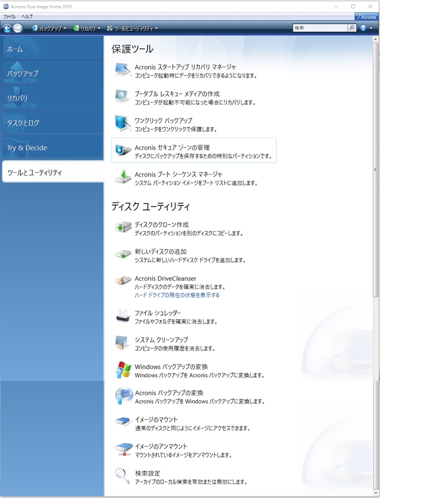
Task: Click the イメージのアンマウント icon
Action: pos(124,449)
